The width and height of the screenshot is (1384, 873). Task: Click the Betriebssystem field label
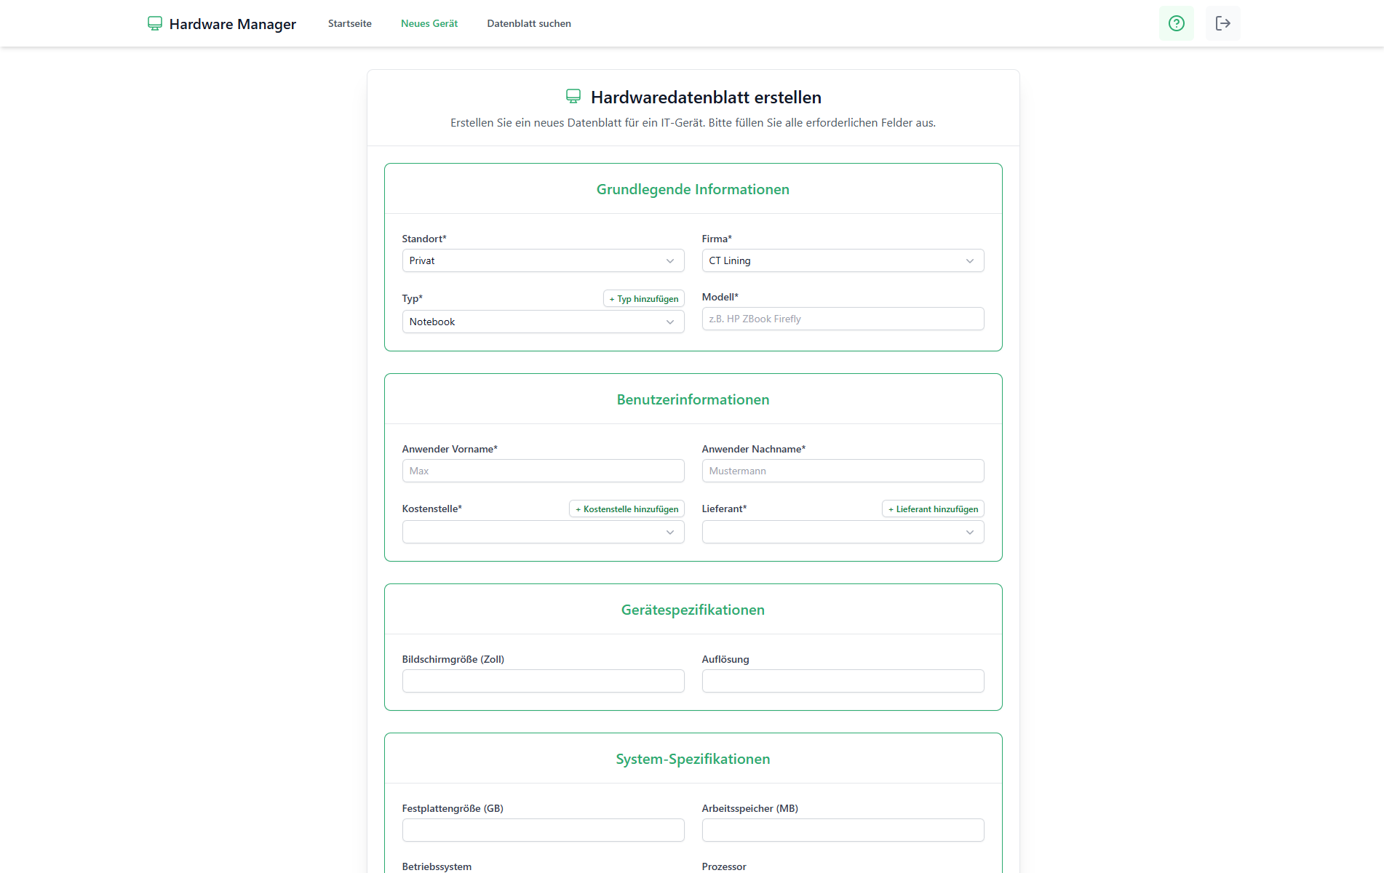[437, 866]
